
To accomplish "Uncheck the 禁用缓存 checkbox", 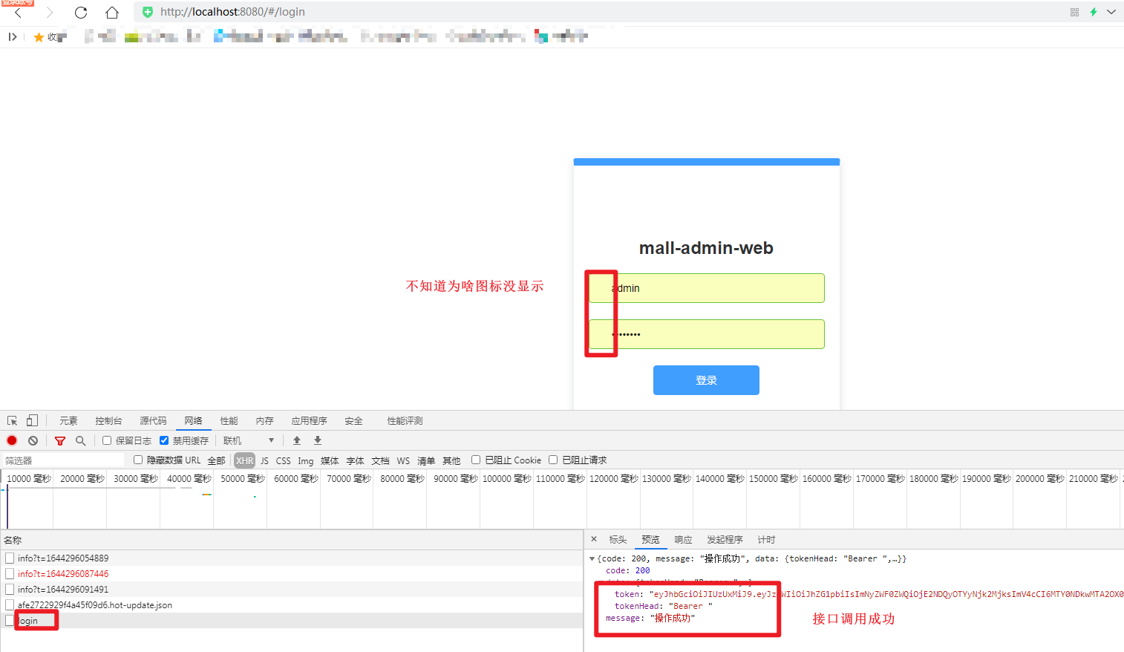I will (164, 440).
